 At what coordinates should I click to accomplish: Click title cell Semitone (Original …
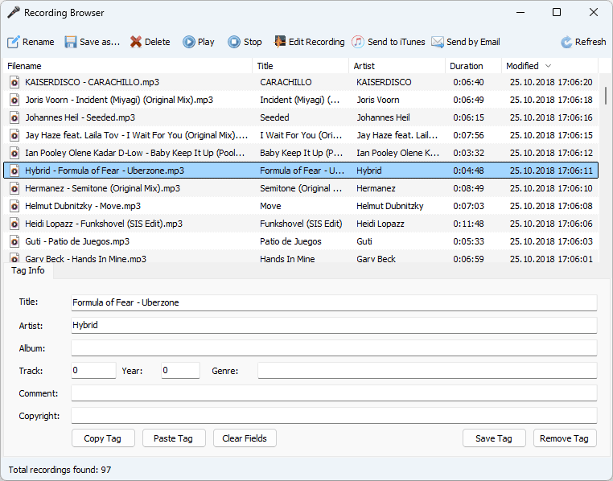301,188
